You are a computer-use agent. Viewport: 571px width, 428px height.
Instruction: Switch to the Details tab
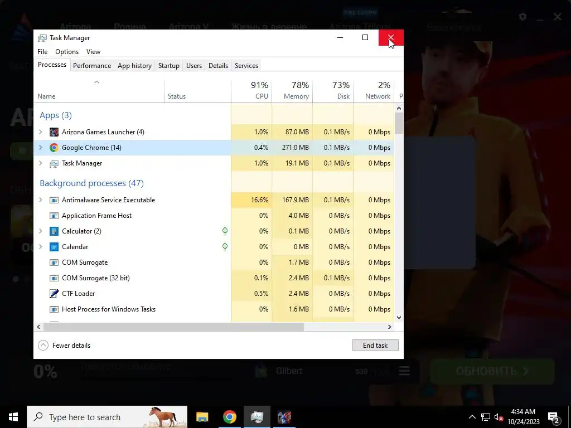click(x=218, y=66)
